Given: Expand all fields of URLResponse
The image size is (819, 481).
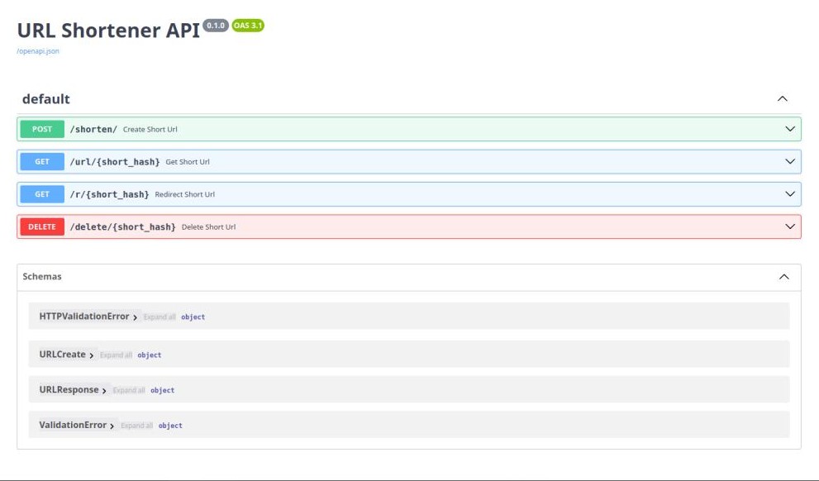Looking at the screenshot, I should tap(130, 389).
